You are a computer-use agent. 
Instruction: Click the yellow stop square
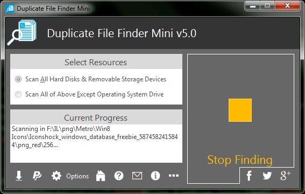click(x=240, y=110)
